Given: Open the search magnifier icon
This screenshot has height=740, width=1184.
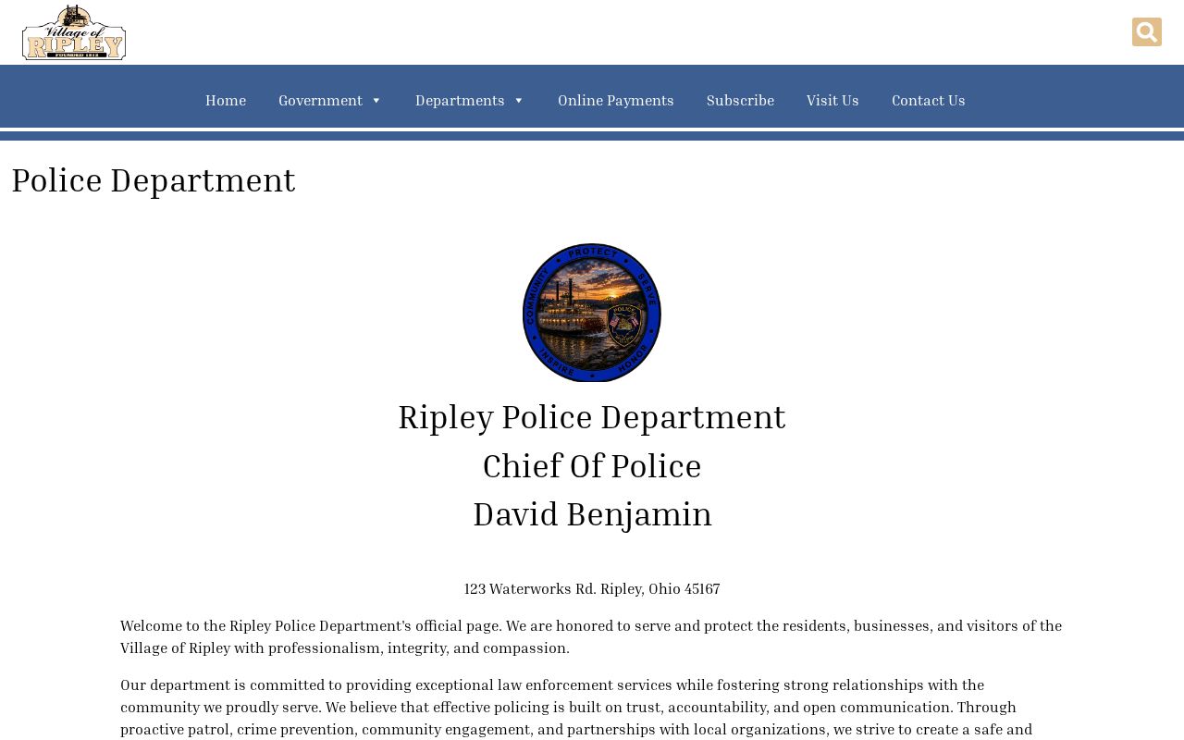Looking at the screenshot, I should (x=1147, y=32).
